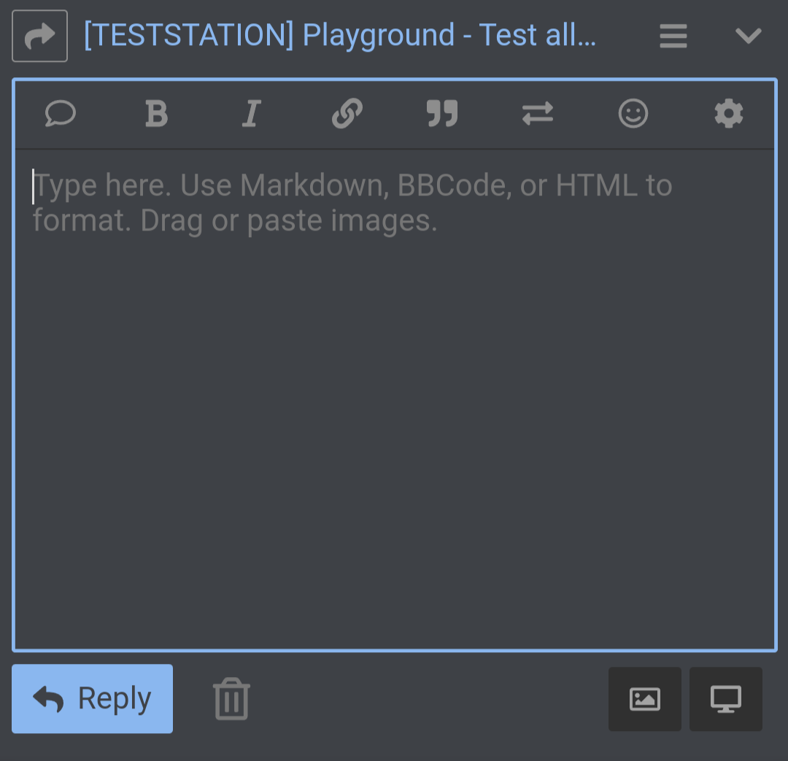
Task: Click the curved arrow inside the Reply button
Action: pos(48,699)
